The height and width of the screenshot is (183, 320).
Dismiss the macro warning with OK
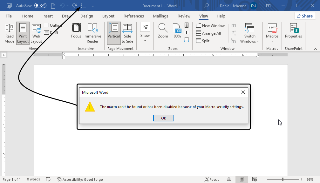(163, 118)
